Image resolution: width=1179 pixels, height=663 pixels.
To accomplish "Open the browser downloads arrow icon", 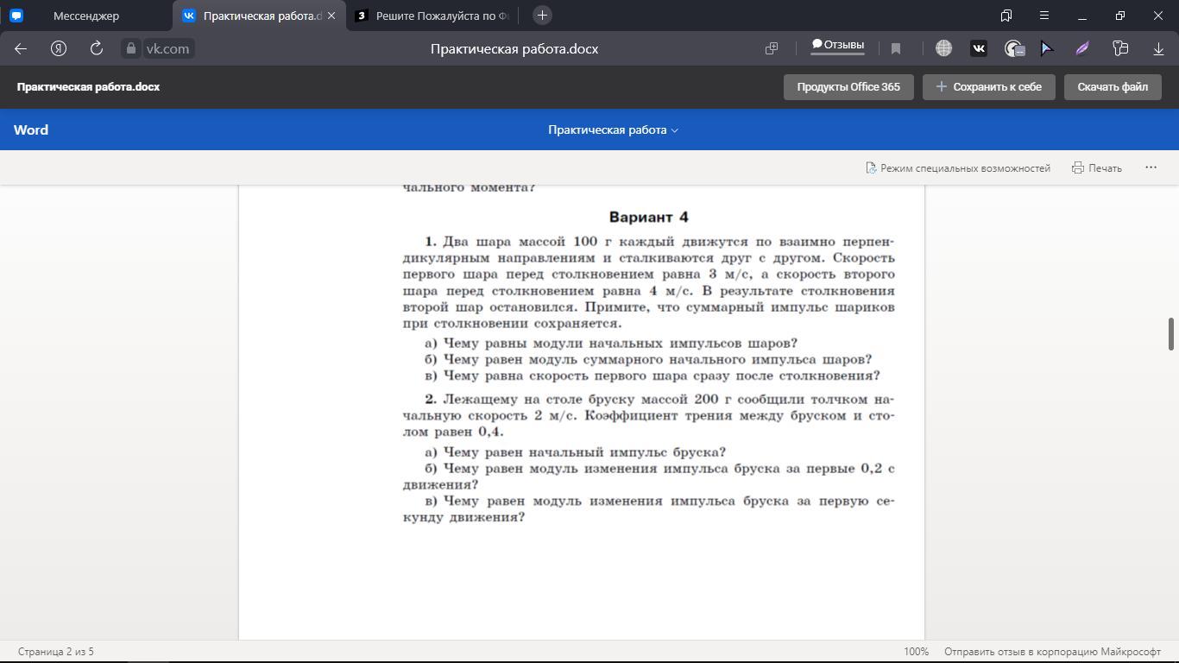I will (1158, 49).
